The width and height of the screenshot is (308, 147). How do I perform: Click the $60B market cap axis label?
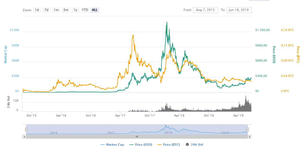pos(15,61)
